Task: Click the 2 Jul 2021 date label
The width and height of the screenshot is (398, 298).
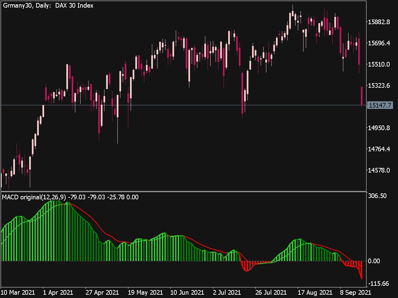Action: click(227, 293)
